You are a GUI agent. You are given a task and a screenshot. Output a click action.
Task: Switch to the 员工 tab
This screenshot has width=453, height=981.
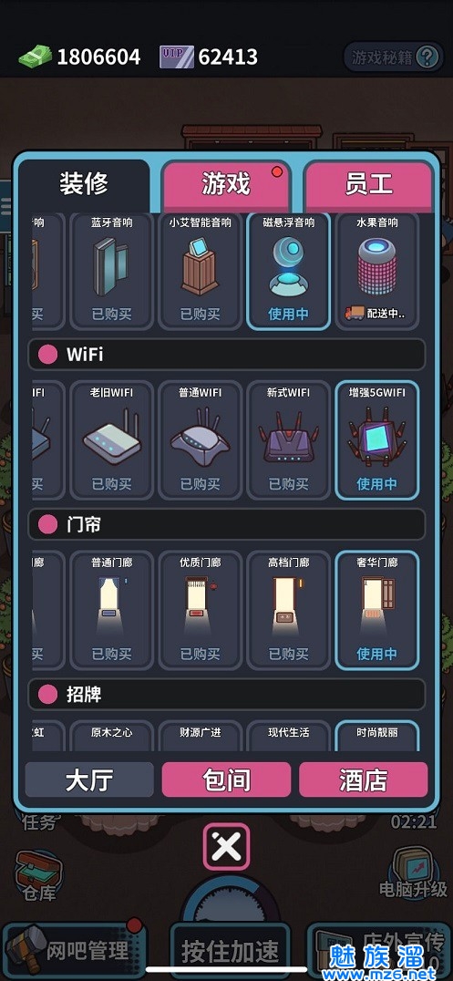click(368, 184)
